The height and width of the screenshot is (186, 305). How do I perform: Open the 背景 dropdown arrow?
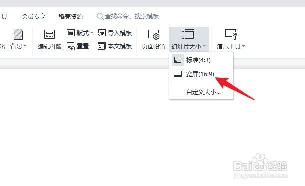(25, 46)
